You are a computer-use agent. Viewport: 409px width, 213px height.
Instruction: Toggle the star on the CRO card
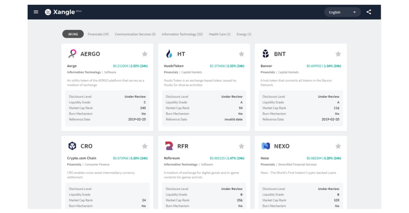[x=146, y=146]
